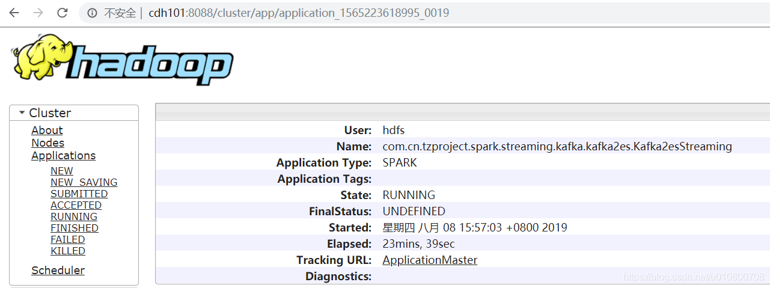Screen dimensions: 770x288
Task: Filter applications by KILLED state
Action: pyautogui.click(x=68, y=251)
